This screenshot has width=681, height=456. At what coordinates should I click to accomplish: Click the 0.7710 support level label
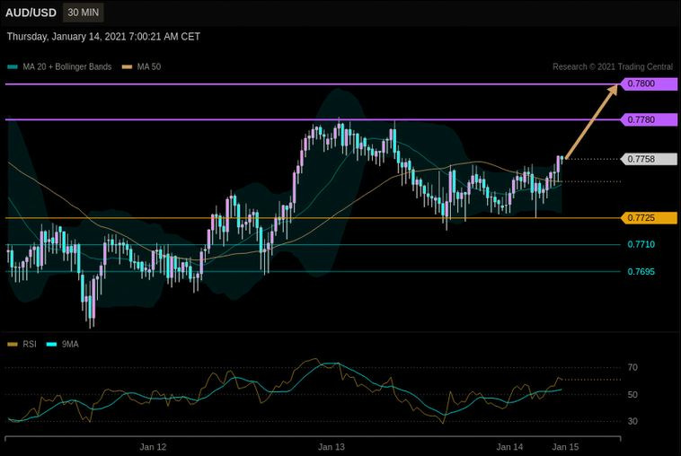click(x=641, y=245)
